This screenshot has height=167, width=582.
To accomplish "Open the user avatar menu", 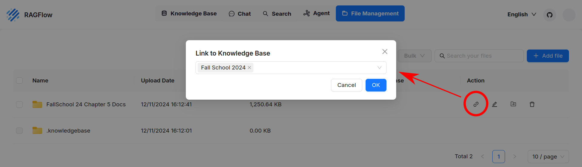I will 569,15.
